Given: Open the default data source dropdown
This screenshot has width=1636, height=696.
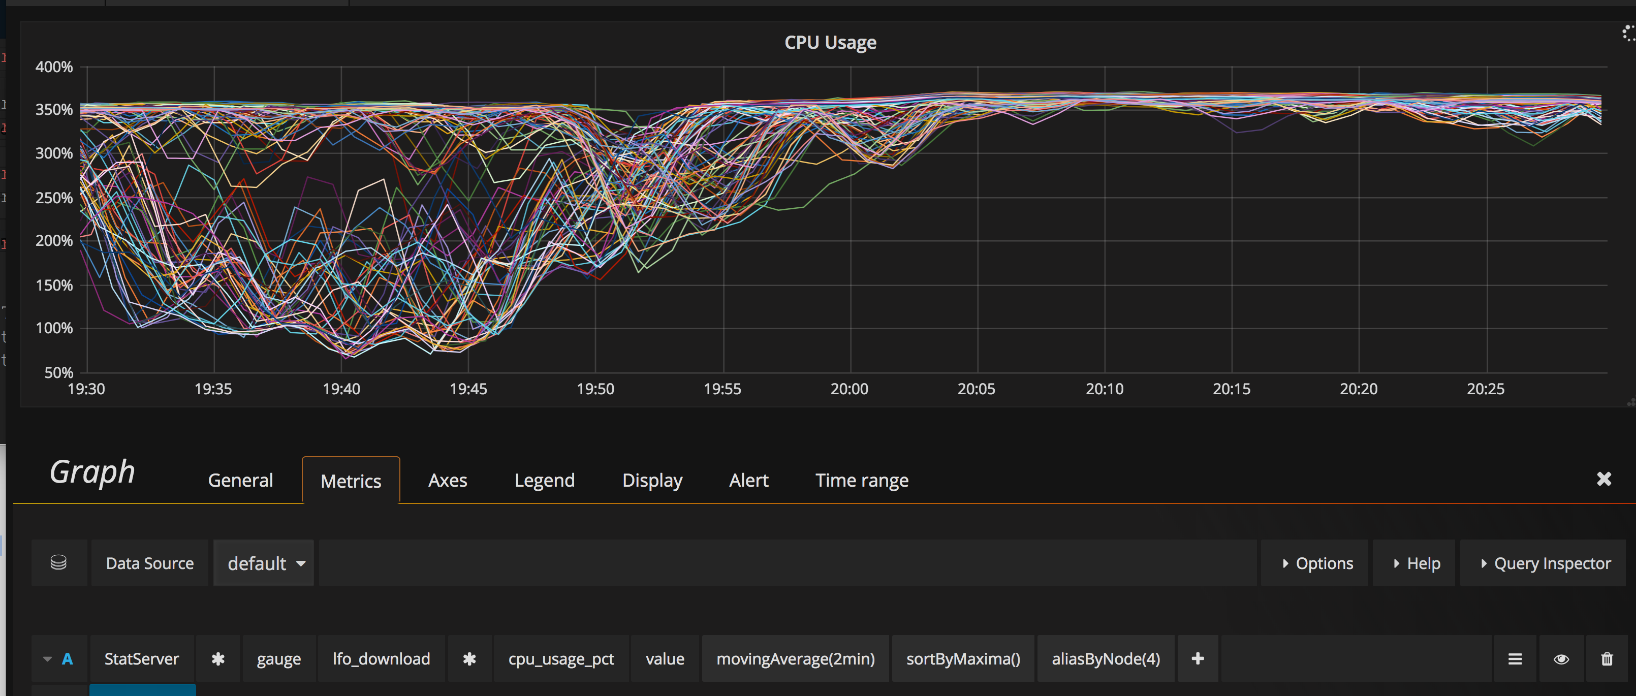Looking at the screenshot, I should pyautogui.click(x=264, y=563).
